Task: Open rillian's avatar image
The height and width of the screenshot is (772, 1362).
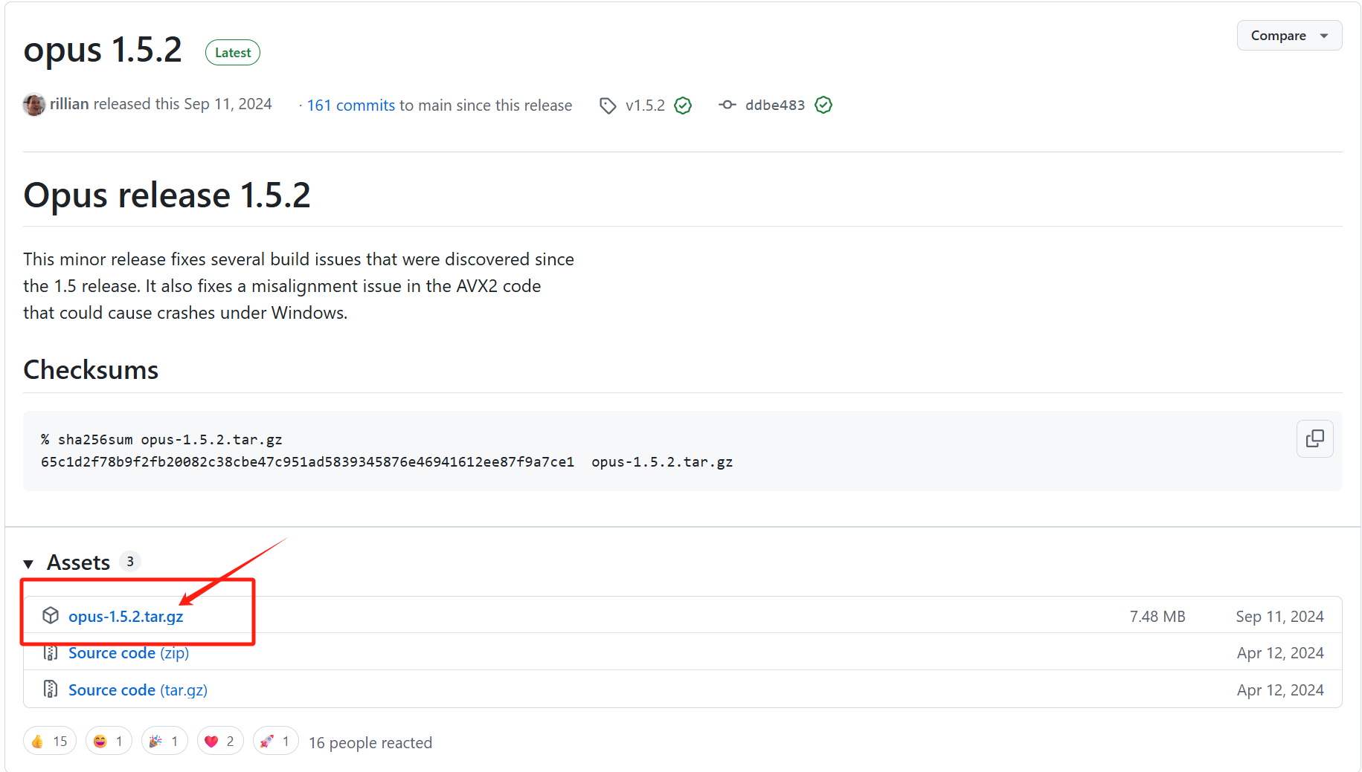Action: click(x=33, y=105)
